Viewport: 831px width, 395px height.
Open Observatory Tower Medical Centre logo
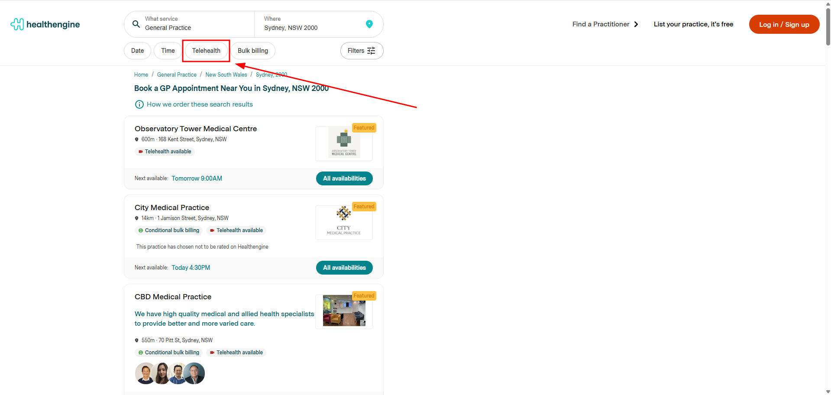coord(344,143)
